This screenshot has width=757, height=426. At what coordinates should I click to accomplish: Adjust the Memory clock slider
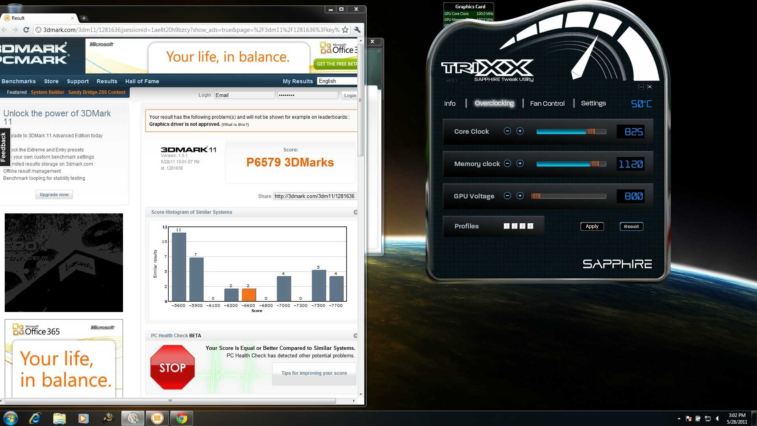point(571,164)
